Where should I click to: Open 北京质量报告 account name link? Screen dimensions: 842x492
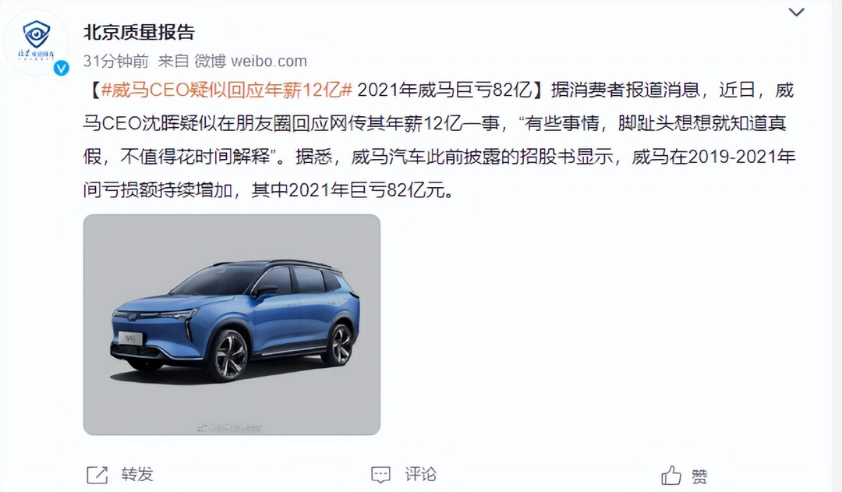click(139, 32)
